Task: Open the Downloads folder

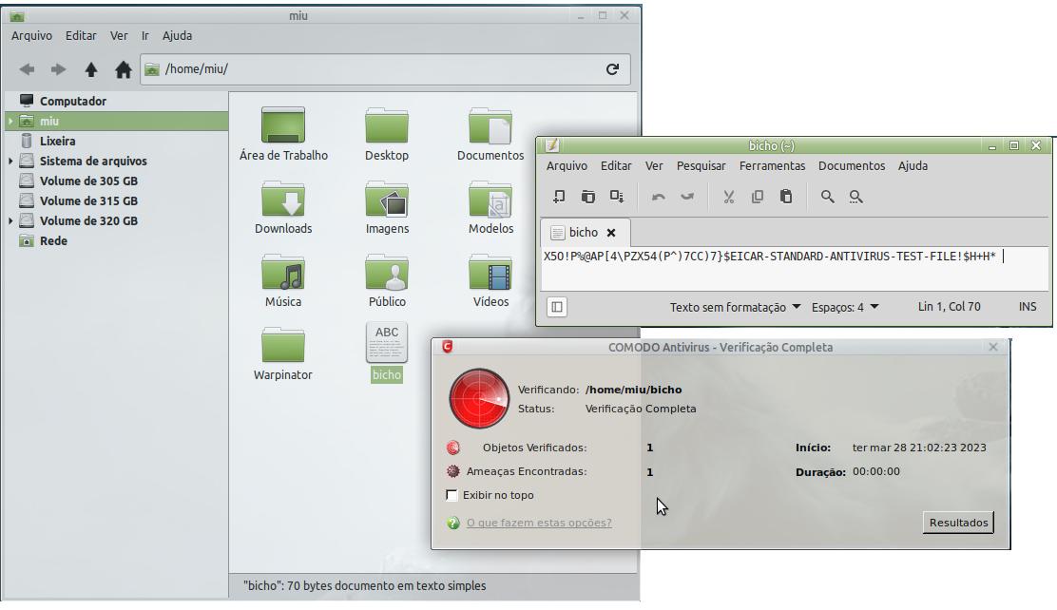Action: click(x=283, y=207)
